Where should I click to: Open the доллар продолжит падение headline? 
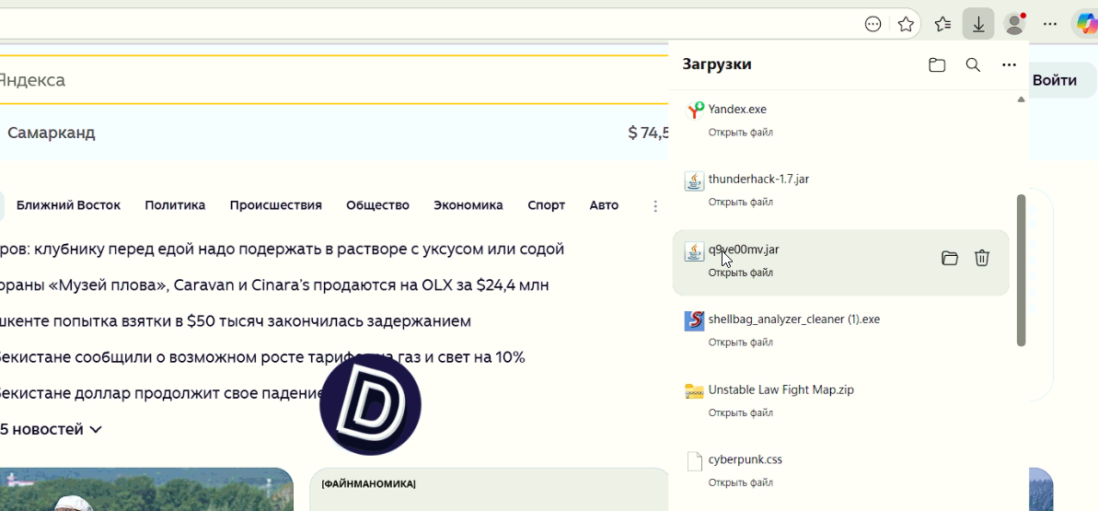click(x=162, y=393)
